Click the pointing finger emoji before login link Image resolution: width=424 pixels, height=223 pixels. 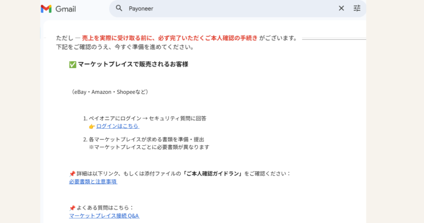coord(92,126)
